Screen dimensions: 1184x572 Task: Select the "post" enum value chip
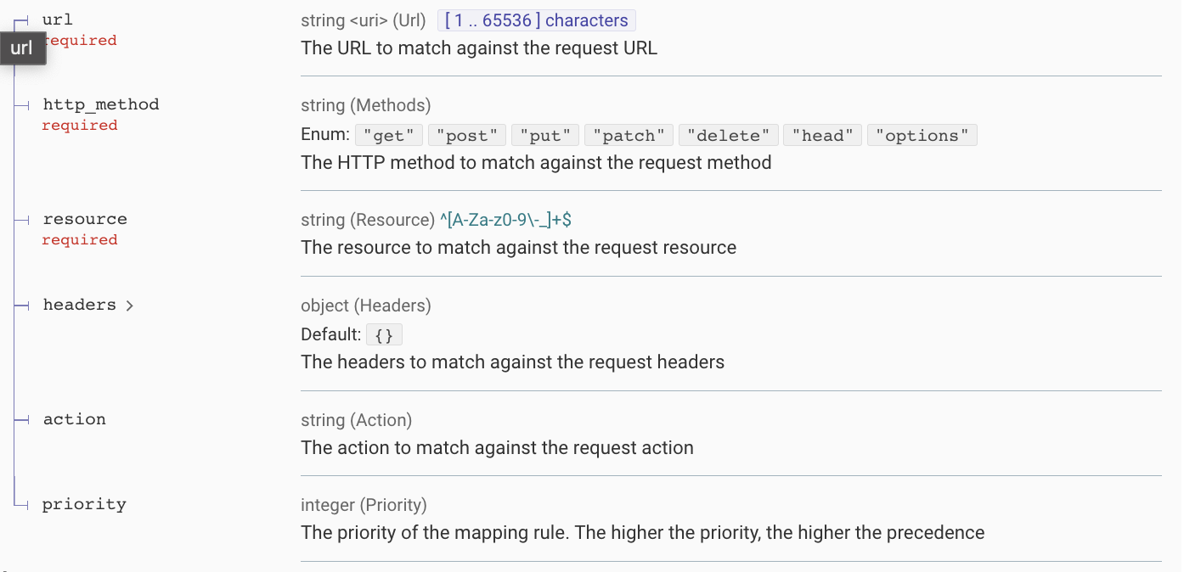469,135
